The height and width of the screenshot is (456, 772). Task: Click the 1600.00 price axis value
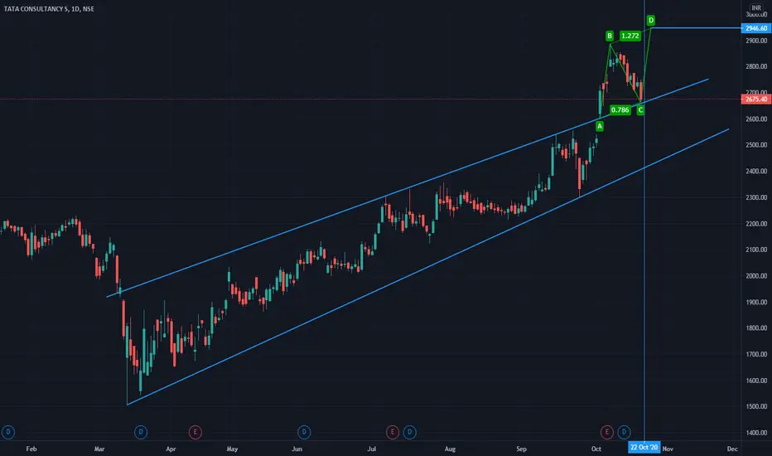(757, 381)
